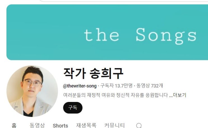Click the 동영상 732개 video count
The image size is (208, 128).
150,86
